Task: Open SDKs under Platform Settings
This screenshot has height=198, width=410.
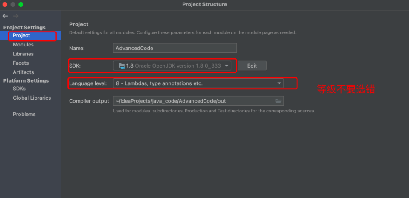Action: [19, 89]
